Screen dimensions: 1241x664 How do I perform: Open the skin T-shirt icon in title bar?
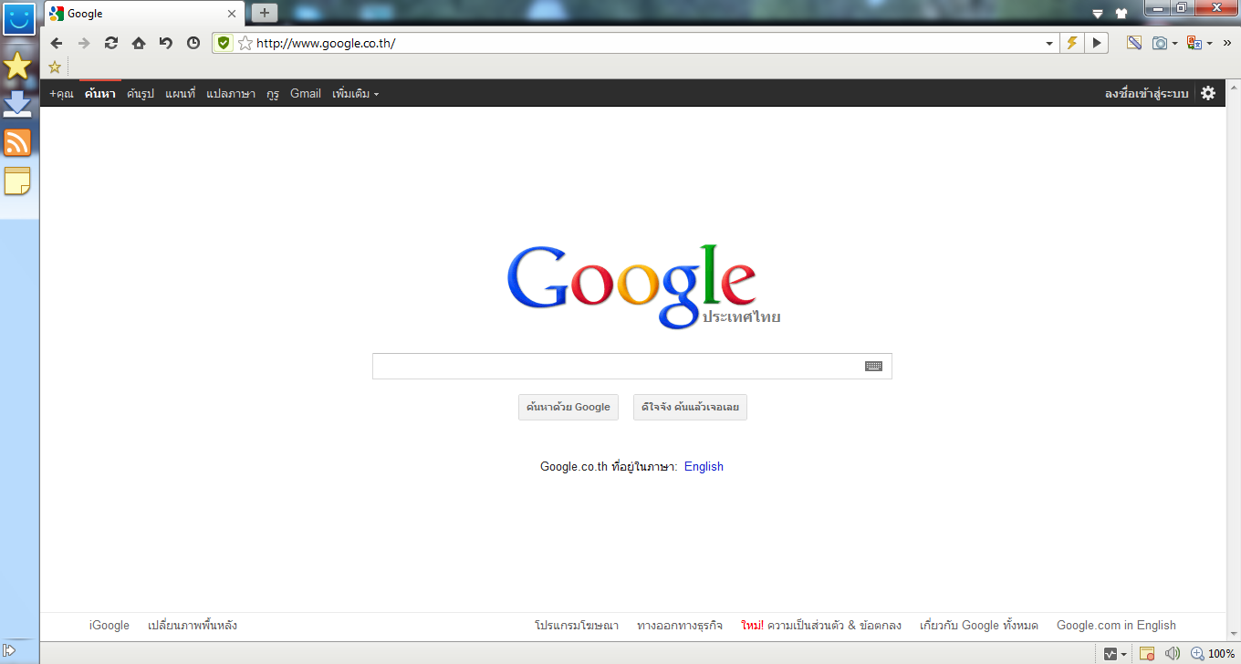1121,14
